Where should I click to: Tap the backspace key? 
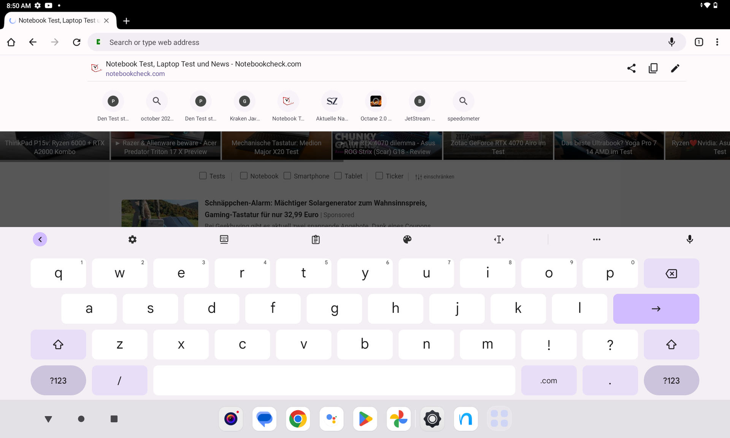(671, 273)
